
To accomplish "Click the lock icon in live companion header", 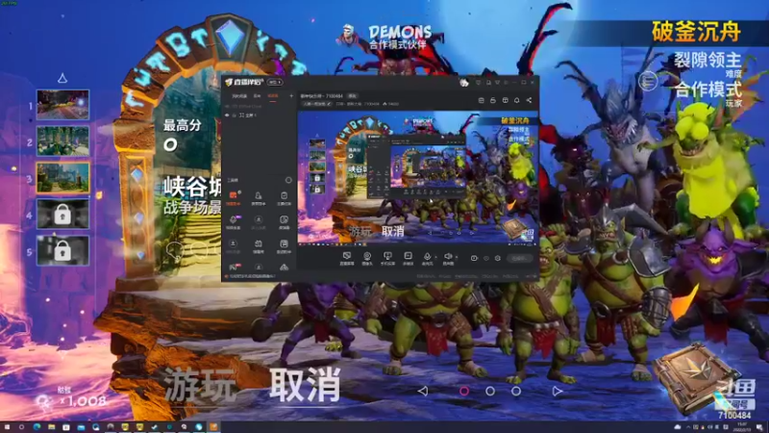I will click(493, 100).
